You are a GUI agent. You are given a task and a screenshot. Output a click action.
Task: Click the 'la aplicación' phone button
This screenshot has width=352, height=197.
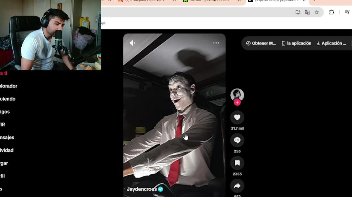[x=297, y=43]
